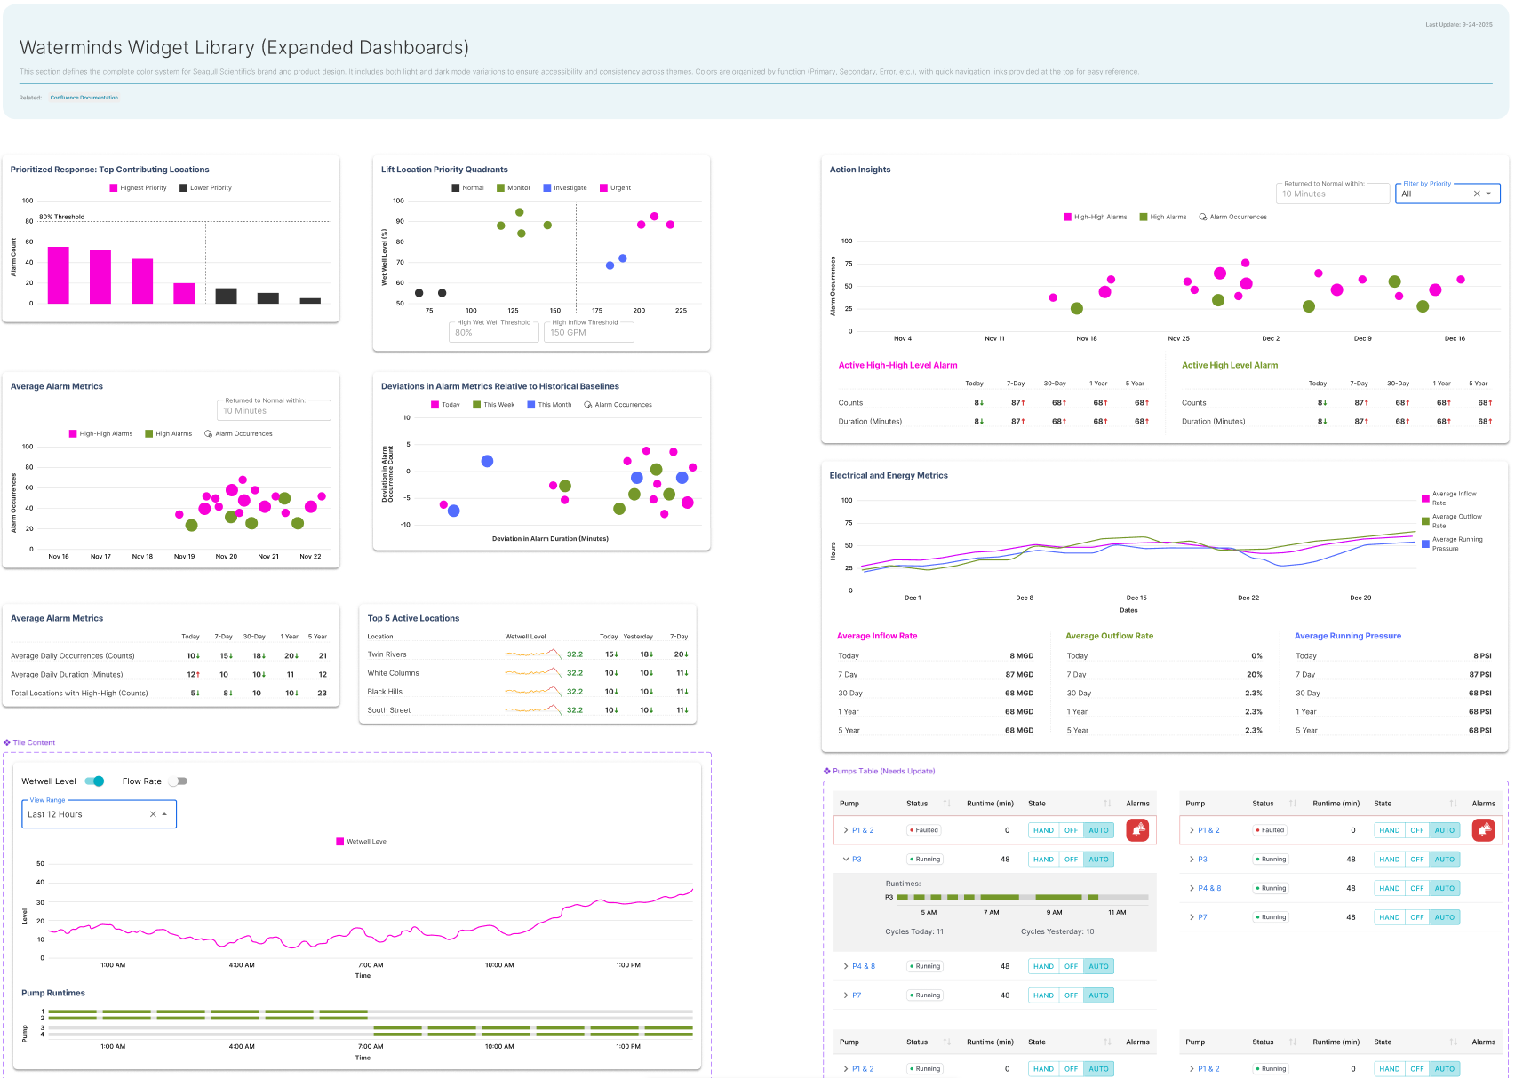Open the Confluence Documentation link
The image size is (1515, 1078).
84,98
